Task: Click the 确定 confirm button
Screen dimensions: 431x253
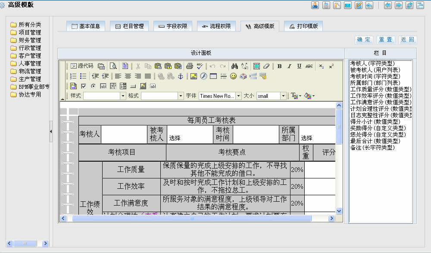Action: (x=364, y=40)
